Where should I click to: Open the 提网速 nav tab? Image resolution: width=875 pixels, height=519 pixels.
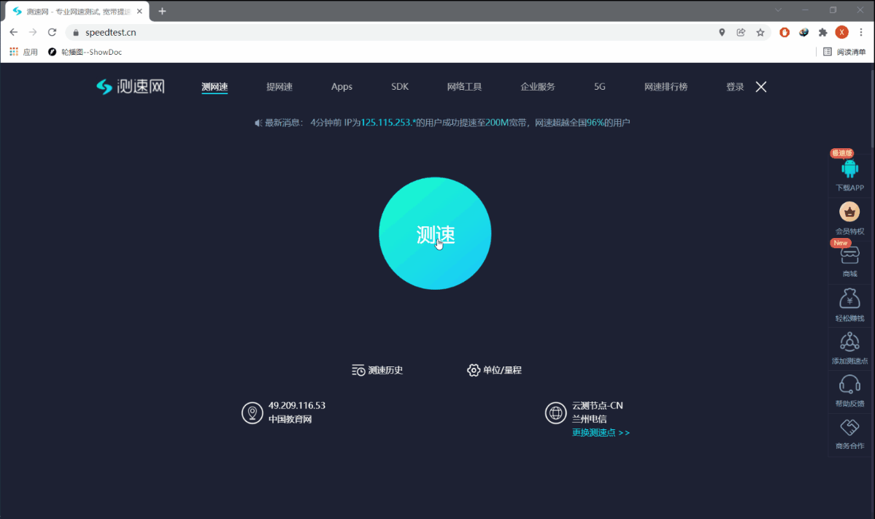point(279,86)
